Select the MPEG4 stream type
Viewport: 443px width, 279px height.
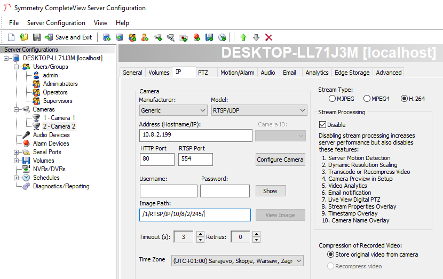[x=367, y=99]
